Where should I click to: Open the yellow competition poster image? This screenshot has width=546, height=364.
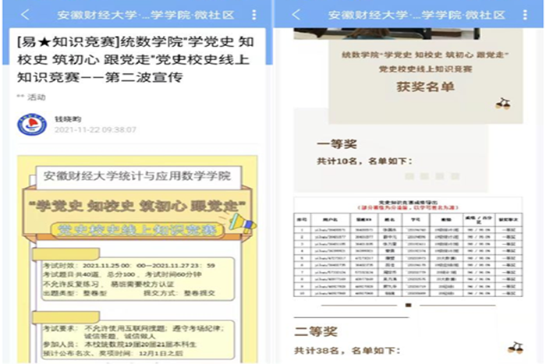[x=137, y=260]
